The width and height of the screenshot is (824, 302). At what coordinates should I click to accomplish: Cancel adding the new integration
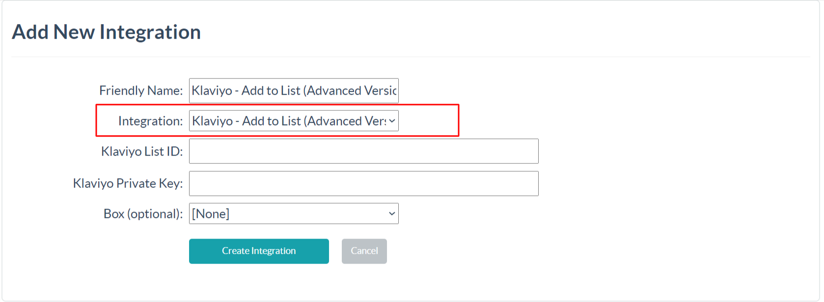point(364,251)
